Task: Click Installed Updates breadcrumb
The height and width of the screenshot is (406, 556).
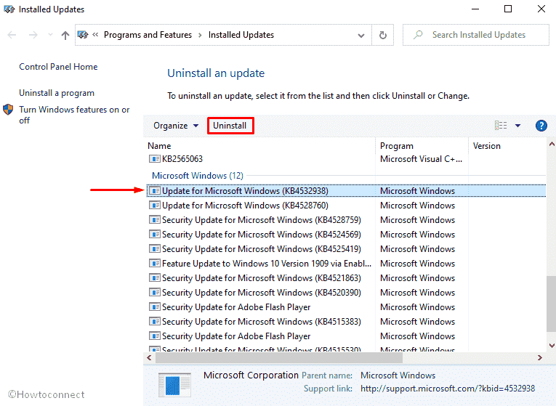Action: (x=241, y=35)
